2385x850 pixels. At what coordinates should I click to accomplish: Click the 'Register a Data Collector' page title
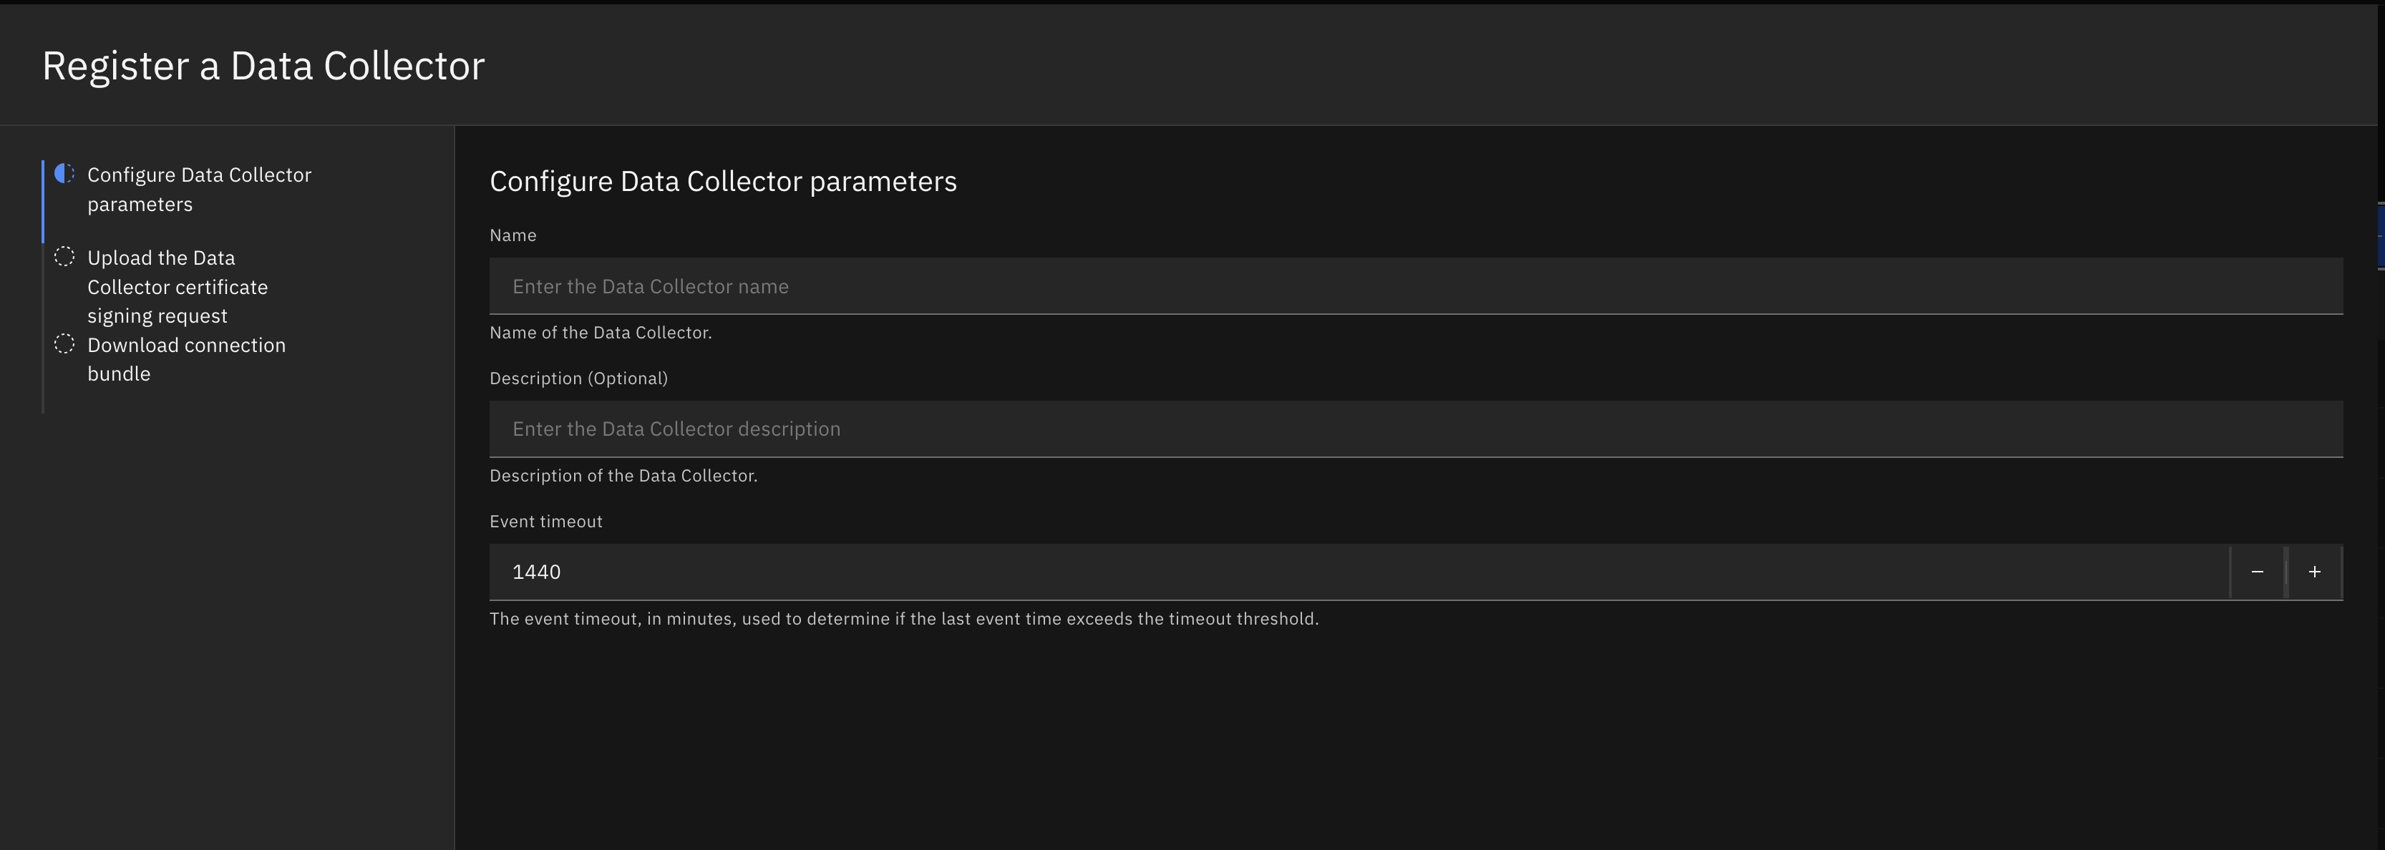coord(264,66)
